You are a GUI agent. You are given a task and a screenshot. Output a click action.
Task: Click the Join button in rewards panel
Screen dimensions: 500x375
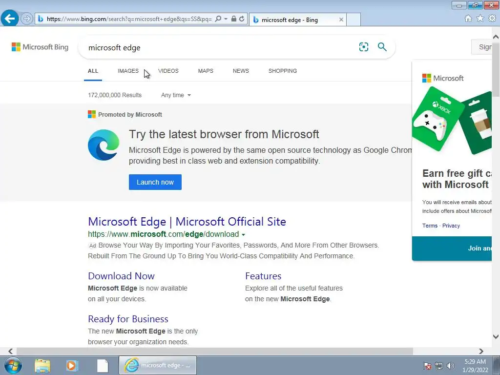pos(452,249)
